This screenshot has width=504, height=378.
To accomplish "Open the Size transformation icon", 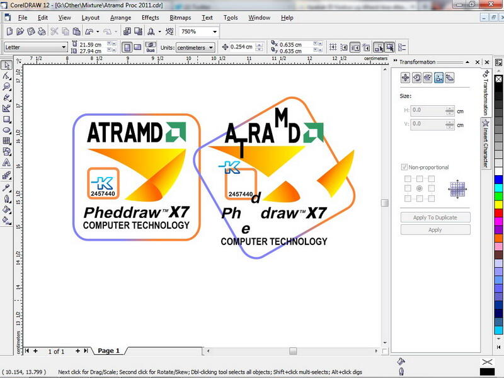I will (438, 77).
